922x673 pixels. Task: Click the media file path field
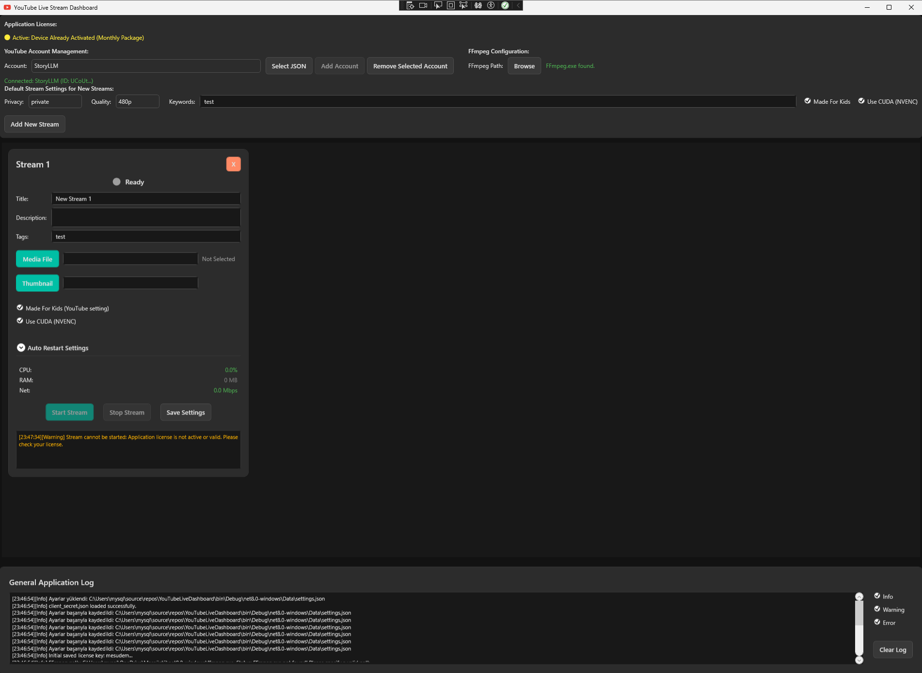(130, 258)
